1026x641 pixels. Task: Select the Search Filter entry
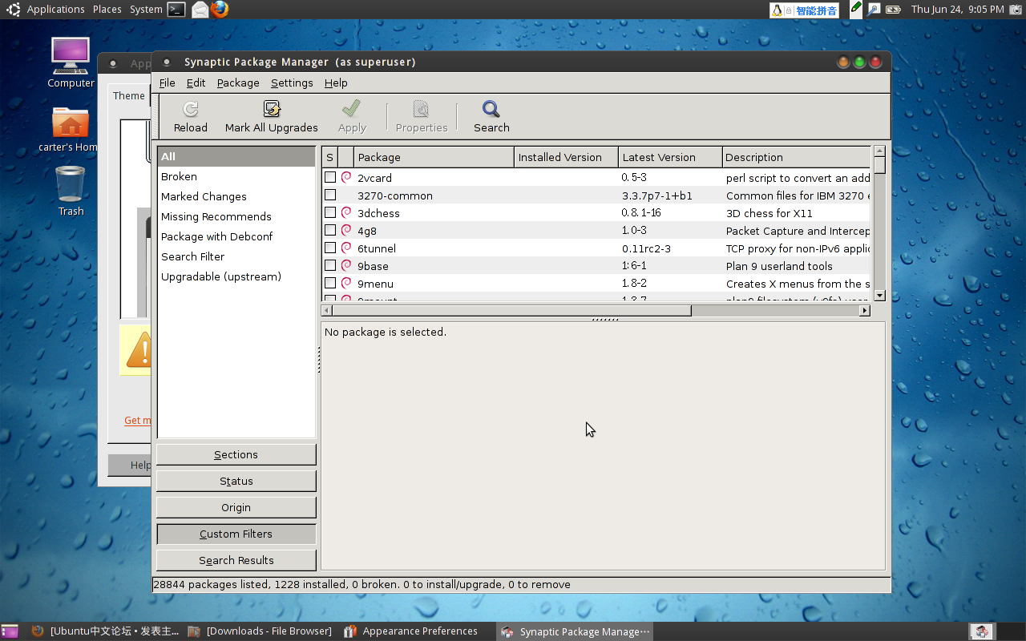pos(236,256)
